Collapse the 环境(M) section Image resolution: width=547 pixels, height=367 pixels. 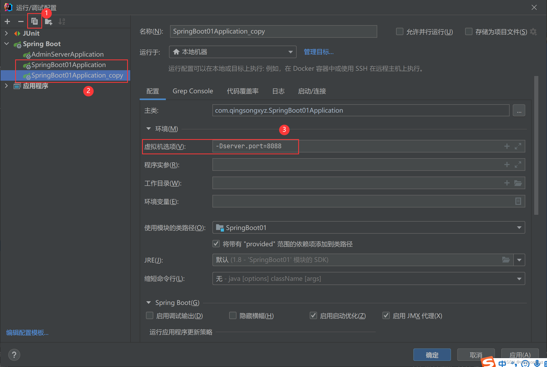[x=149, y=129]
